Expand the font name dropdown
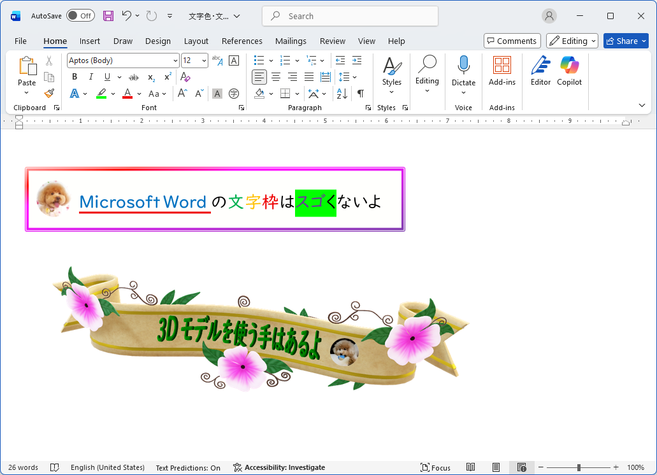Screen dimensions: 657x475 tap(175, 61)
